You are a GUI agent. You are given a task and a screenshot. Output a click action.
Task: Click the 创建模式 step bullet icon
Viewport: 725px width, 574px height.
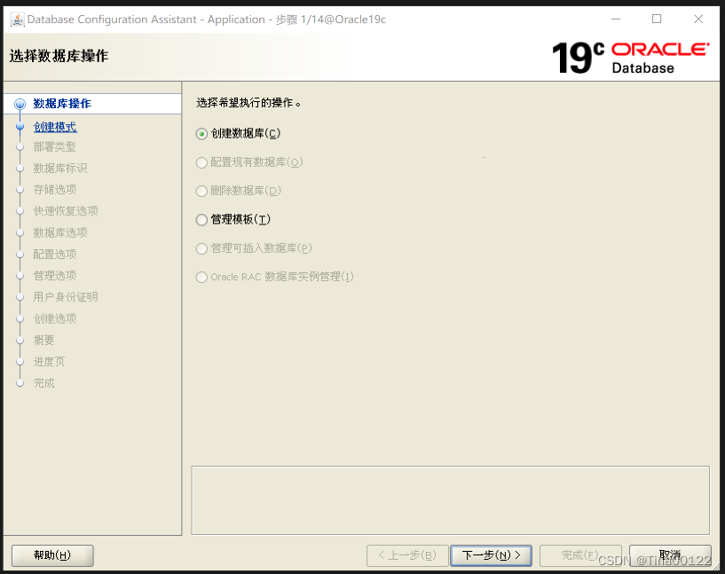(x=20, y=126)
